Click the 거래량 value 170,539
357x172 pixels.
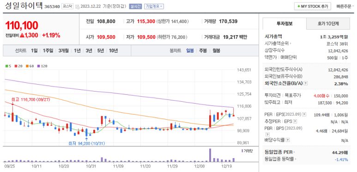[228, 21]
